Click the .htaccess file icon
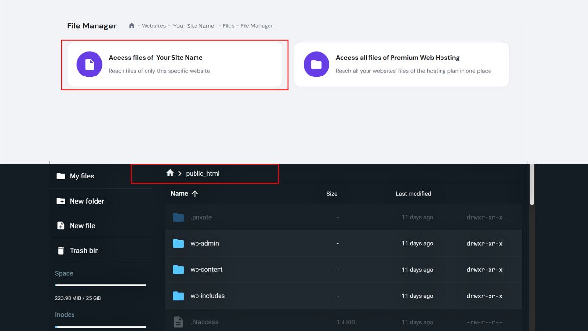 [178, 322]
